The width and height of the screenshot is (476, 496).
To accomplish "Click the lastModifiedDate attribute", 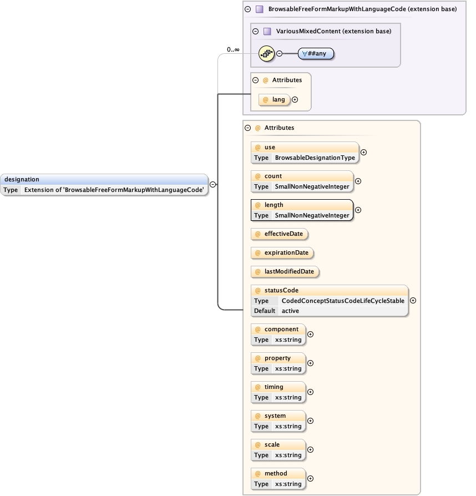I will click(x=285, y=272).
